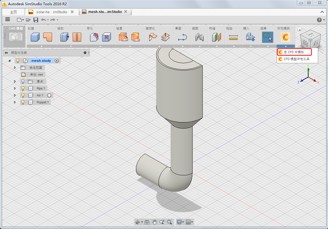Toggle visibility bulb for Pipe:1
The image size is (328, 229).
[23, 88]
